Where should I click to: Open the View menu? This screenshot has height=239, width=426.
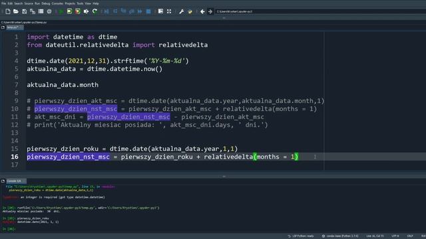[88, 3]
